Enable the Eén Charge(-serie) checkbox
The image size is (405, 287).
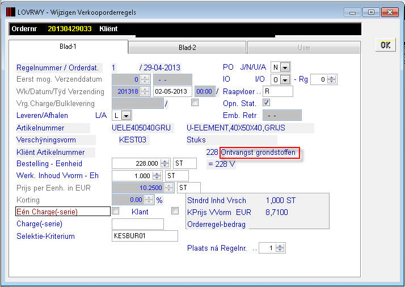115,211
